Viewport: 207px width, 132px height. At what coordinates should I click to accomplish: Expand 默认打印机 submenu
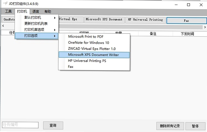click(x=36, y=18)
